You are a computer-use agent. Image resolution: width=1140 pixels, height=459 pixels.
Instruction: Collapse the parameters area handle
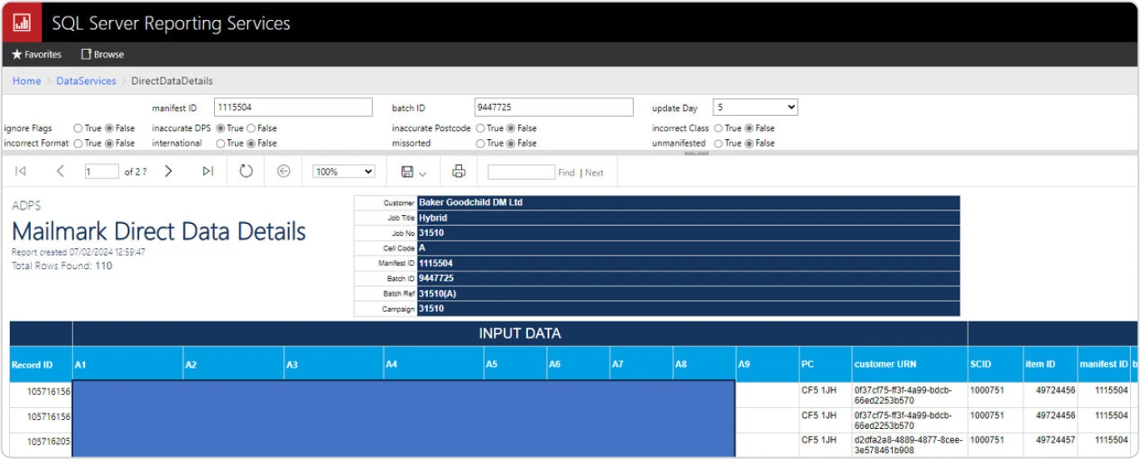(696, 153)
